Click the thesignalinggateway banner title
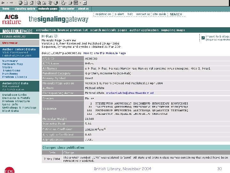Screen dimensions: 230x173 point(58,20)
